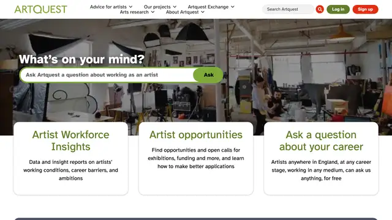Open the Artquest Exchange menu

point(208,7)
